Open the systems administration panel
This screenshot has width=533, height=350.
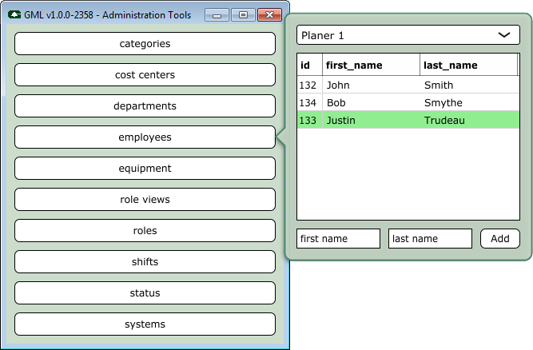click(145, 324)
